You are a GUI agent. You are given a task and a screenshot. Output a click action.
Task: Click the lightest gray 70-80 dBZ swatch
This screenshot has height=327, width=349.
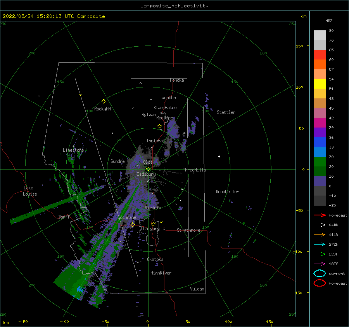click(x=320, y=35)
